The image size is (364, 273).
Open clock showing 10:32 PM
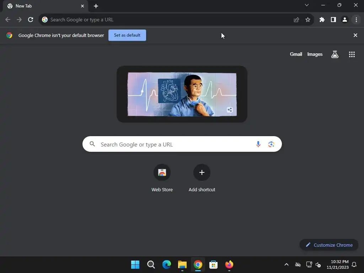coord(338,264)
